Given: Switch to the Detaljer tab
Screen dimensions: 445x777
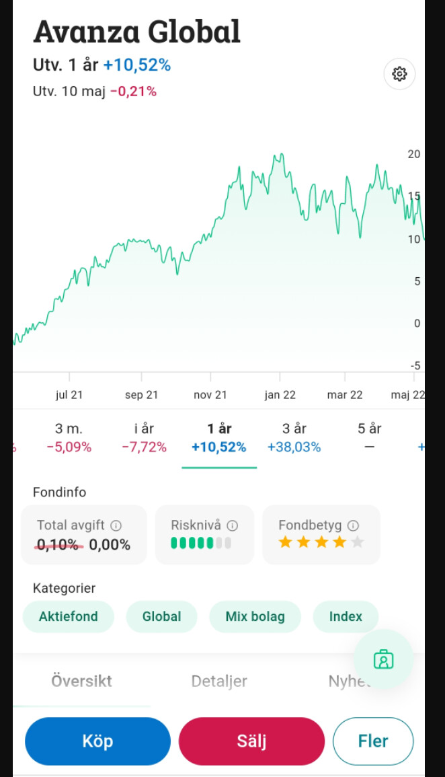Looking at the screenshot, I should tap(219, 681).
